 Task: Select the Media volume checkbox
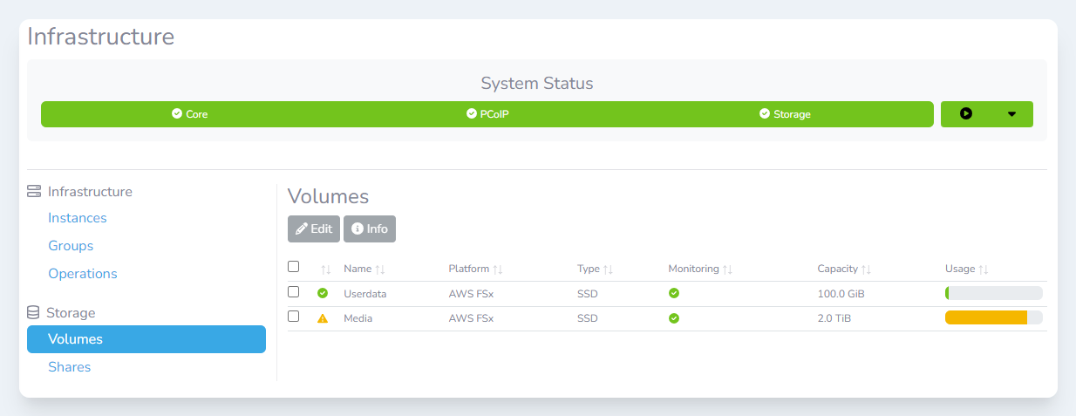(x=294, y=317)
